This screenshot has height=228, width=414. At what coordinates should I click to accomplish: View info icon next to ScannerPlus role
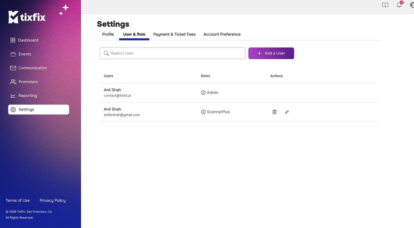point(203,112)
